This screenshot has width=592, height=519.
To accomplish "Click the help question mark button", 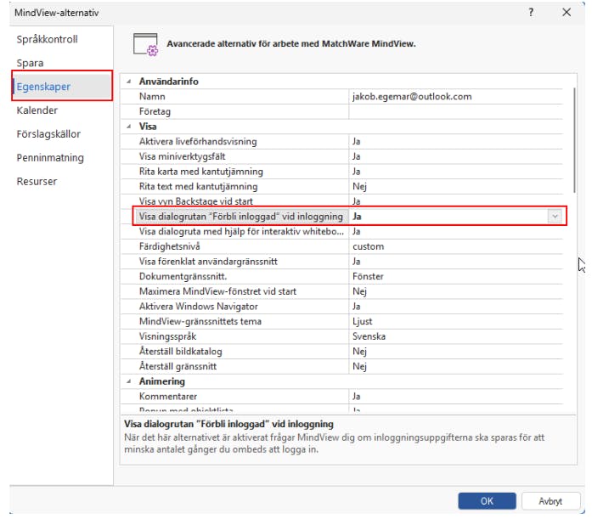I will pos(532,13).
